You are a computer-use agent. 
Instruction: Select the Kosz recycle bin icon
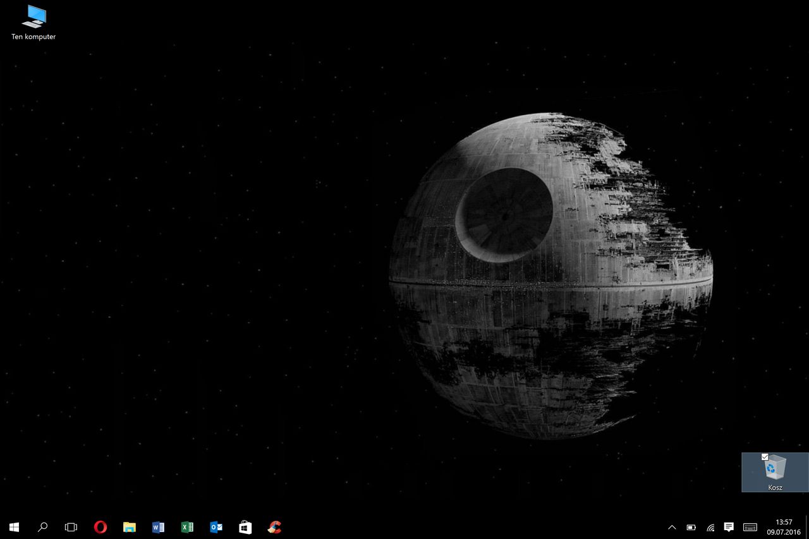(x=775, y=472)
